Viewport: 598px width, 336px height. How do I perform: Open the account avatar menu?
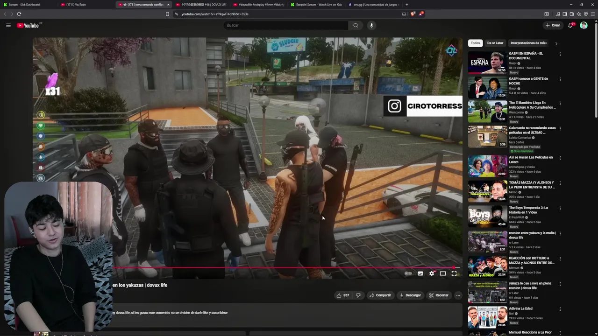[x=584, y=25]
